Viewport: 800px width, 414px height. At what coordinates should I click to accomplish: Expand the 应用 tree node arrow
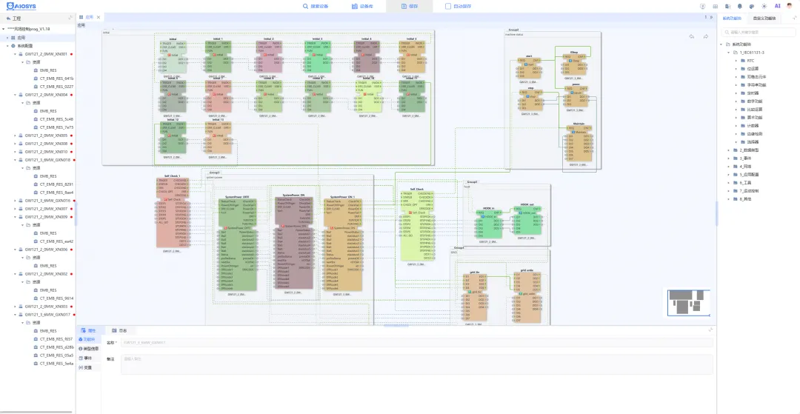7,38
